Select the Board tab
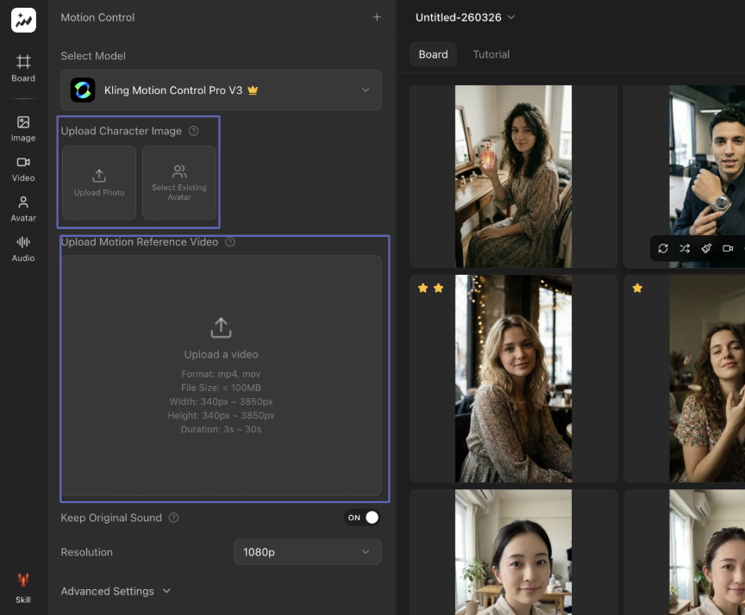The height and width of the screenshot is (615, 745). coord(433,54)
